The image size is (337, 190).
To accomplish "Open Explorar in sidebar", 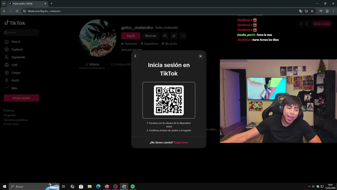I will pos(17,49).
